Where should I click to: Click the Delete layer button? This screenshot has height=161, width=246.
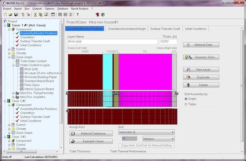(201, 85)
